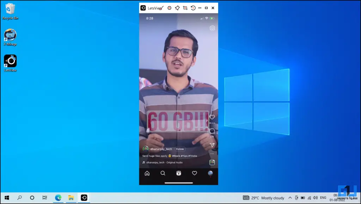The height and width of the screenshot is (204, 361).
Task: Open the Windows Start menu
Action: click(6, 198)
